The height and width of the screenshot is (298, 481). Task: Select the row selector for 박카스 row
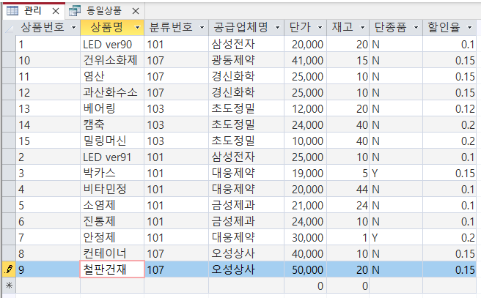click(x=9, y=173)
